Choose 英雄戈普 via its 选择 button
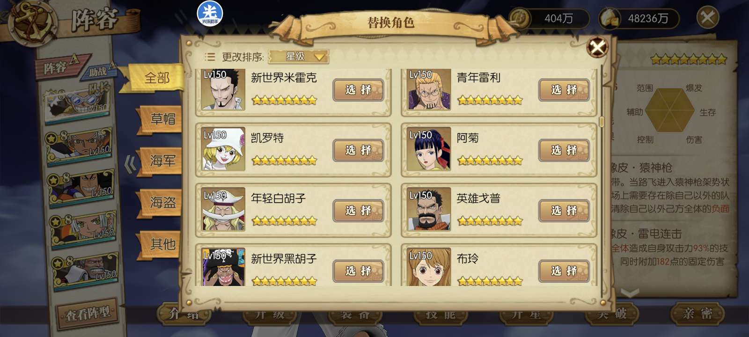The height and width of the screenshot is (337, 749). tap(564, 211)
